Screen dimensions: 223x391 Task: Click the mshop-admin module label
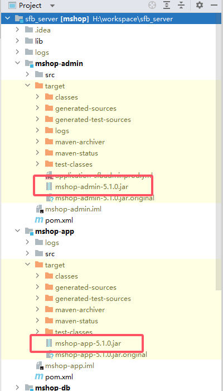point(59,63)
